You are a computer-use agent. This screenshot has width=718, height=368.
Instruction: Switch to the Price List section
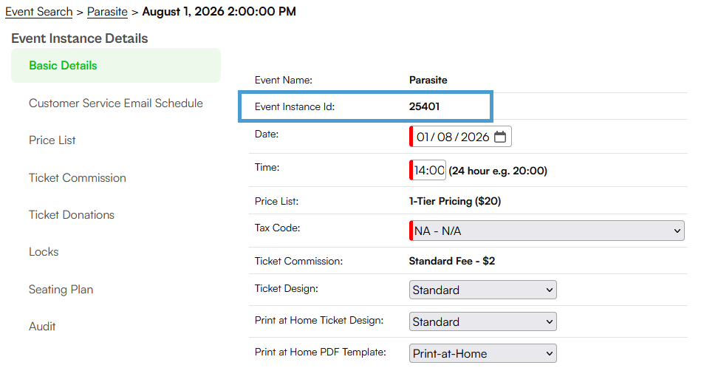click(x=52, y=140)
